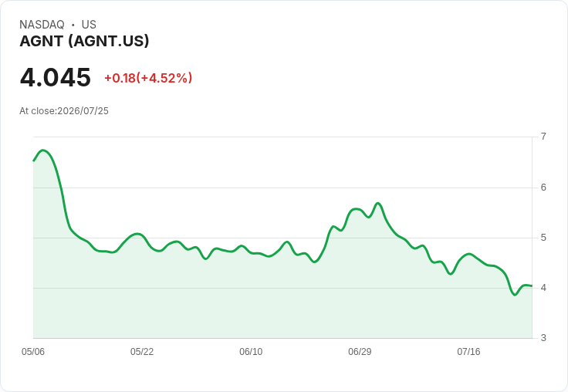Click the AGNT (AGNT.US) stock title
The image size is (568, 392).
coord(84,42)
